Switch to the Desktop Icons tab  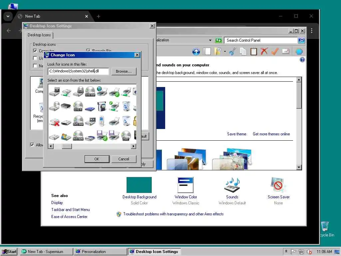click(39, 35)
